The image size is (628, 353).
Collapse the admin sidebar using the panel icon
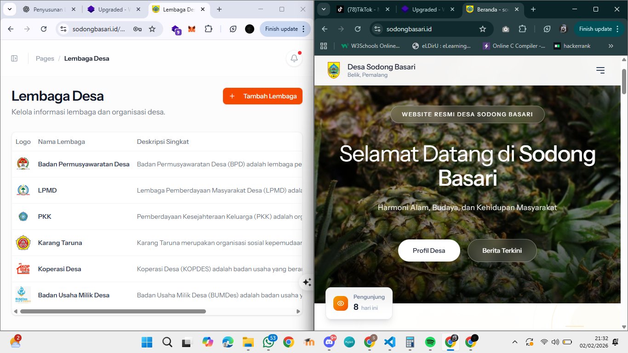[x=14, y=58]
